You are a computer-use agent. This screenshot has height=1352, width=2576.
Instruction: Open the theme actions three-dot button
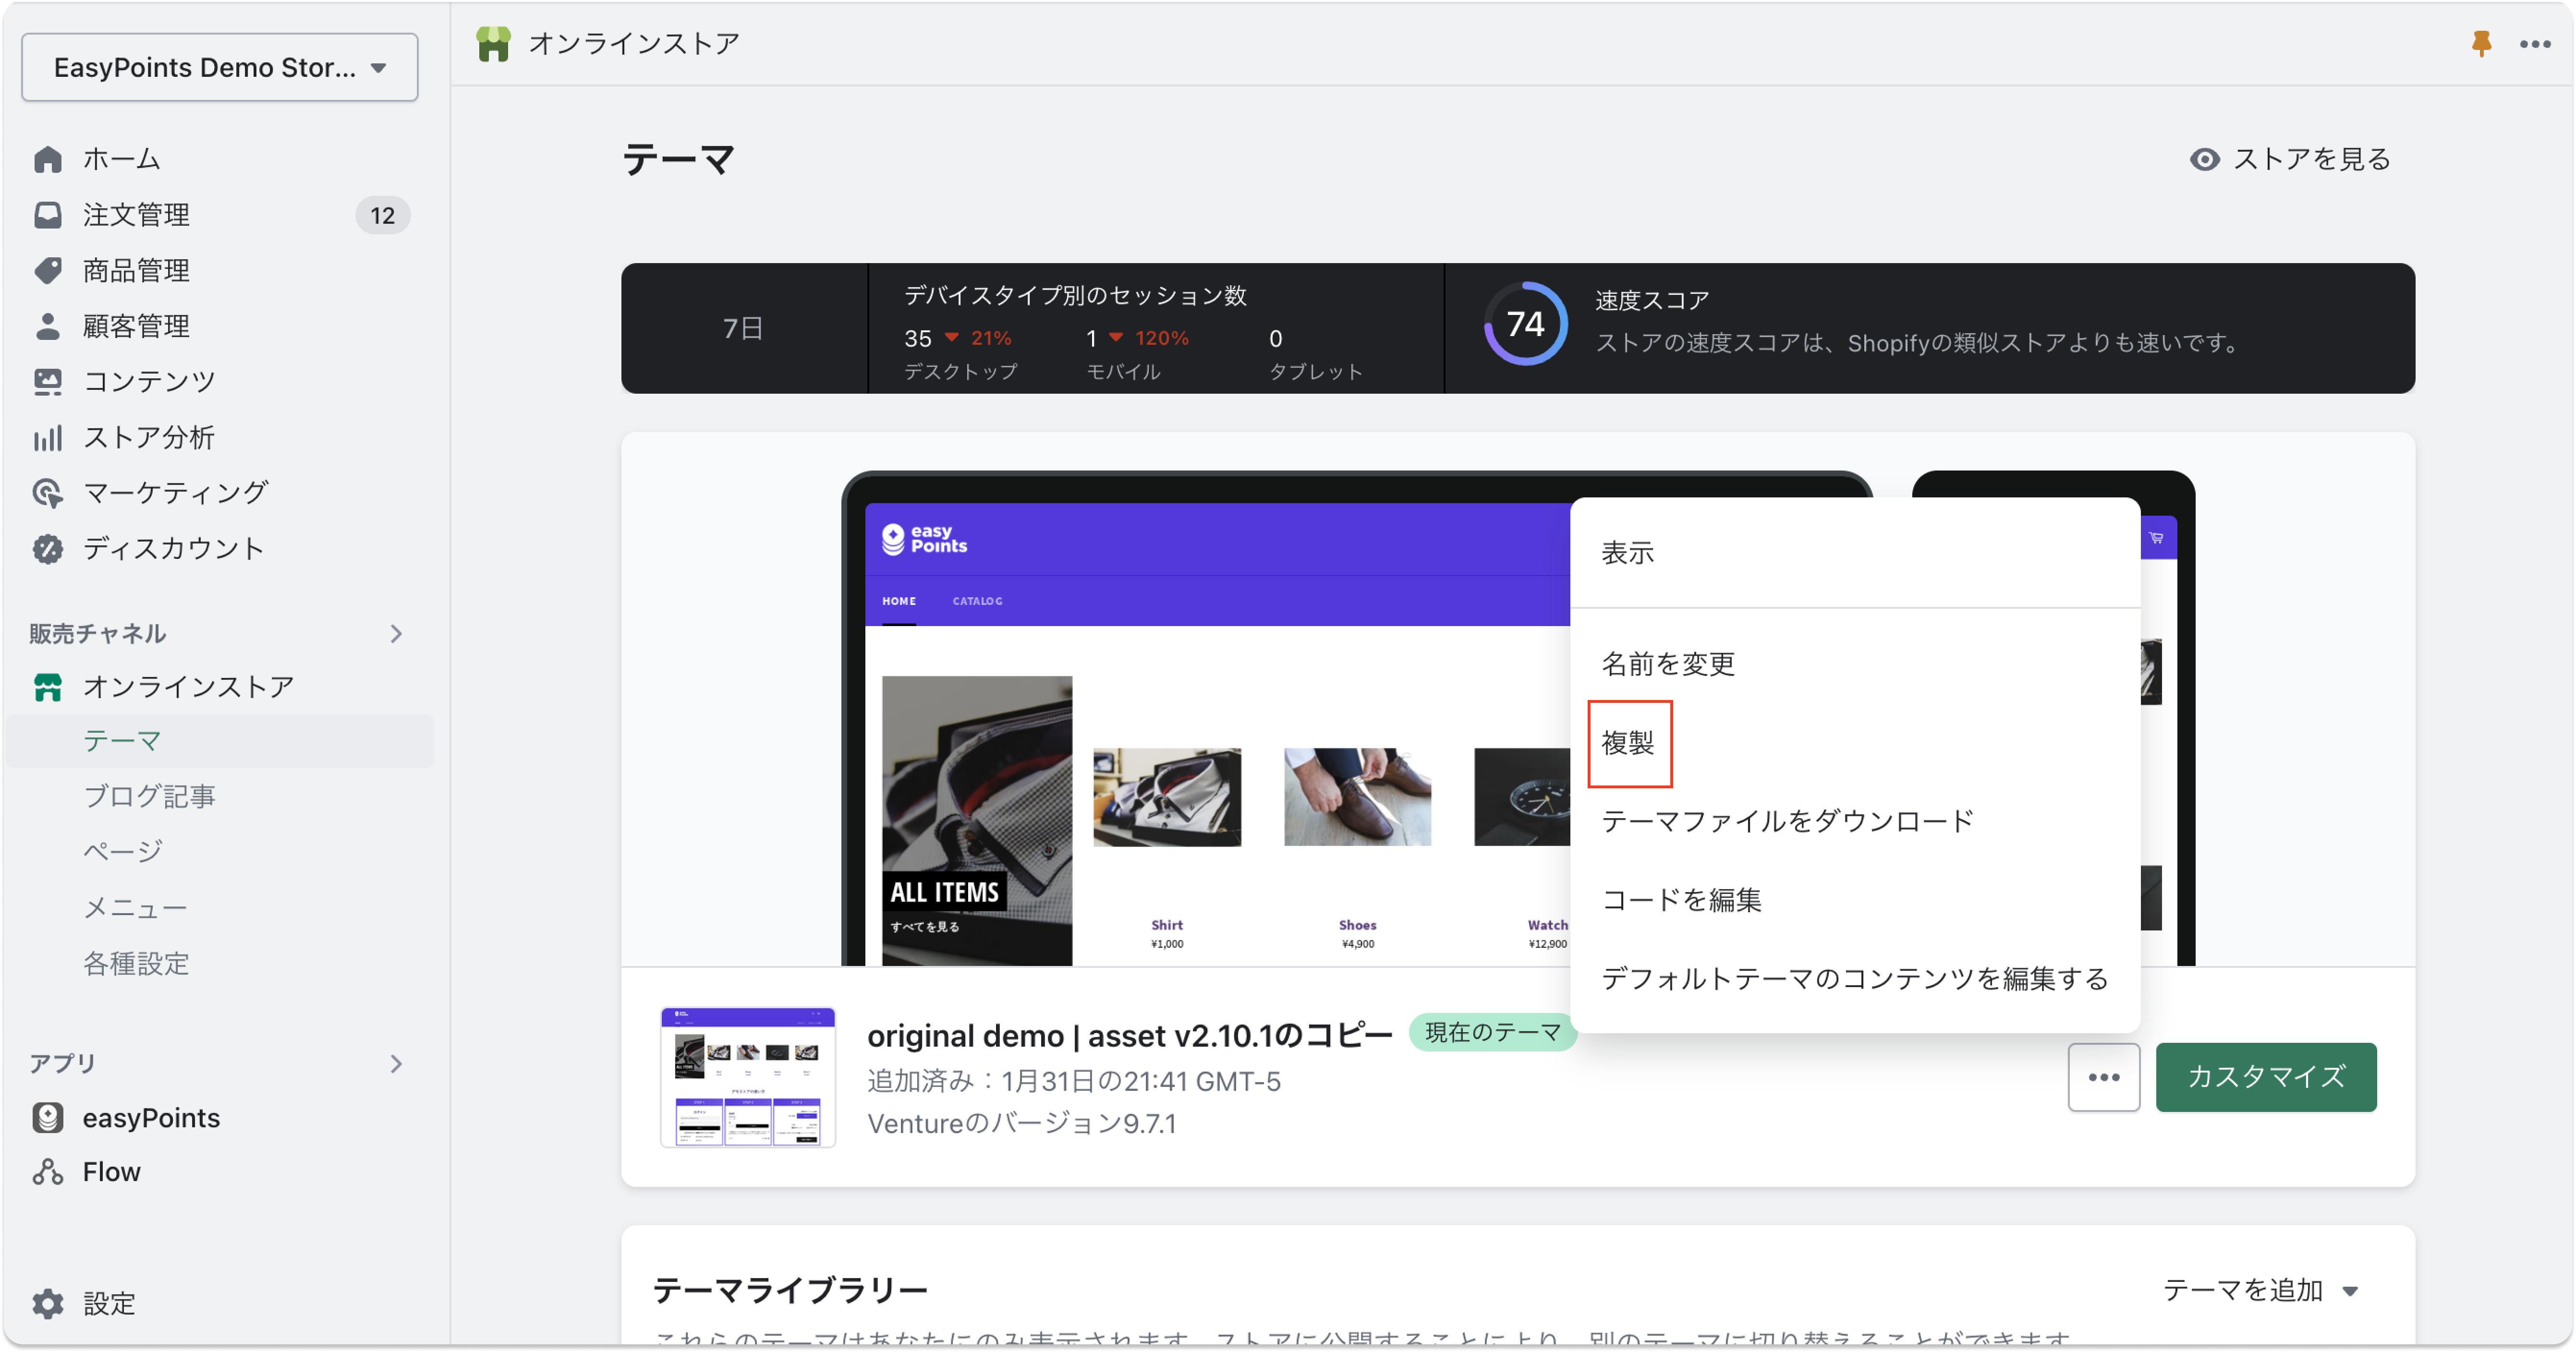[2103, 1077]
